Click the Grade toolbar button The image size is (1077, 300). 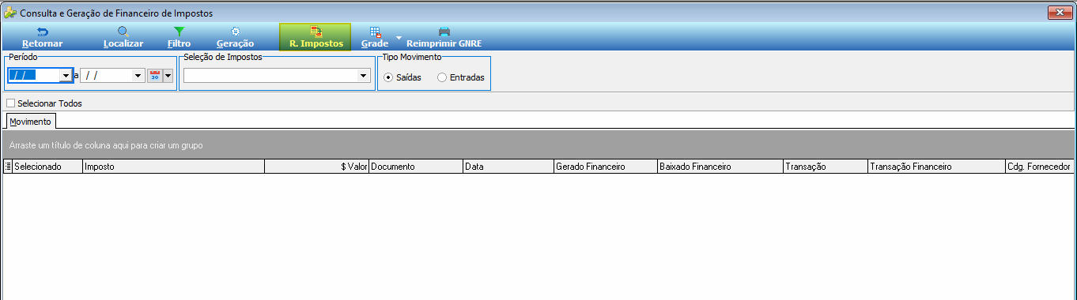[375, 37]
